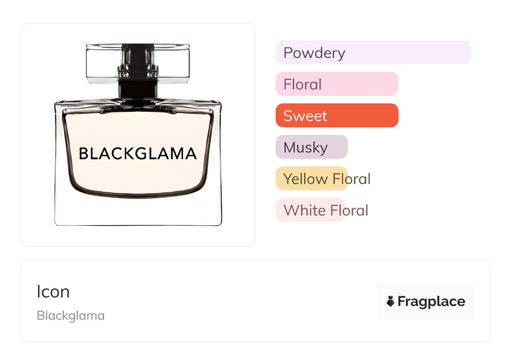Click the BLACKGLAMA label on the bottle
Screen dimensions: 511x363
coord(138,154)
